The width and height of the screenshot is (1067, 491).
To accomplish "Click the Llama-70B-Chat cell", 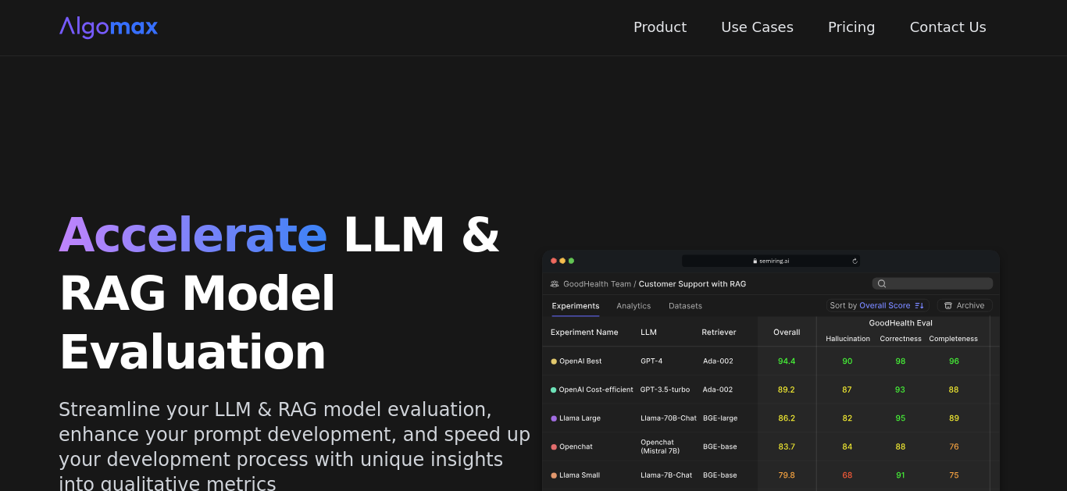I will tap(669, 418).
